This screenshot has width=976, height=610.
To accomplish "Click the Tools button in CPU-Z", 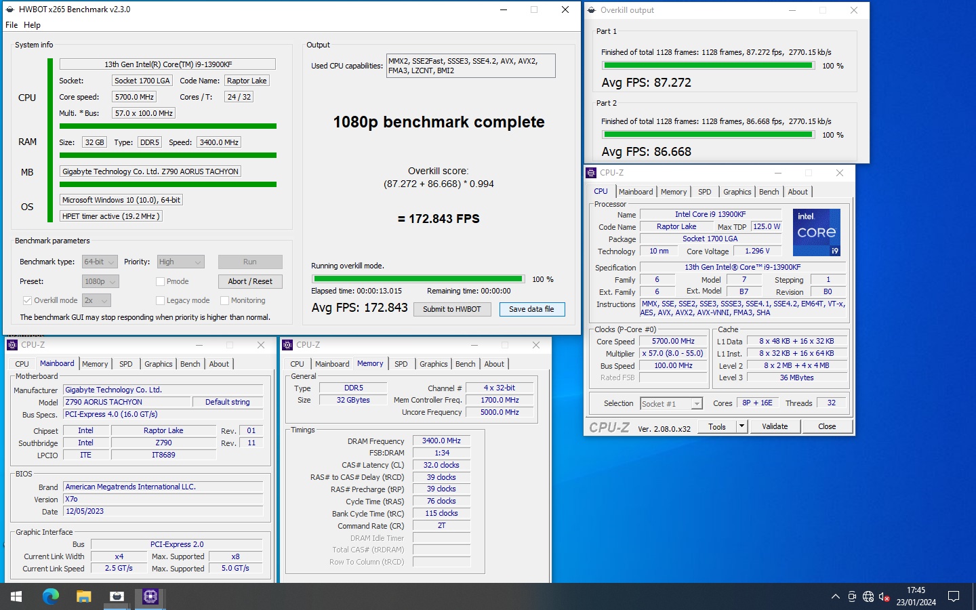I will tap(717, 426).
